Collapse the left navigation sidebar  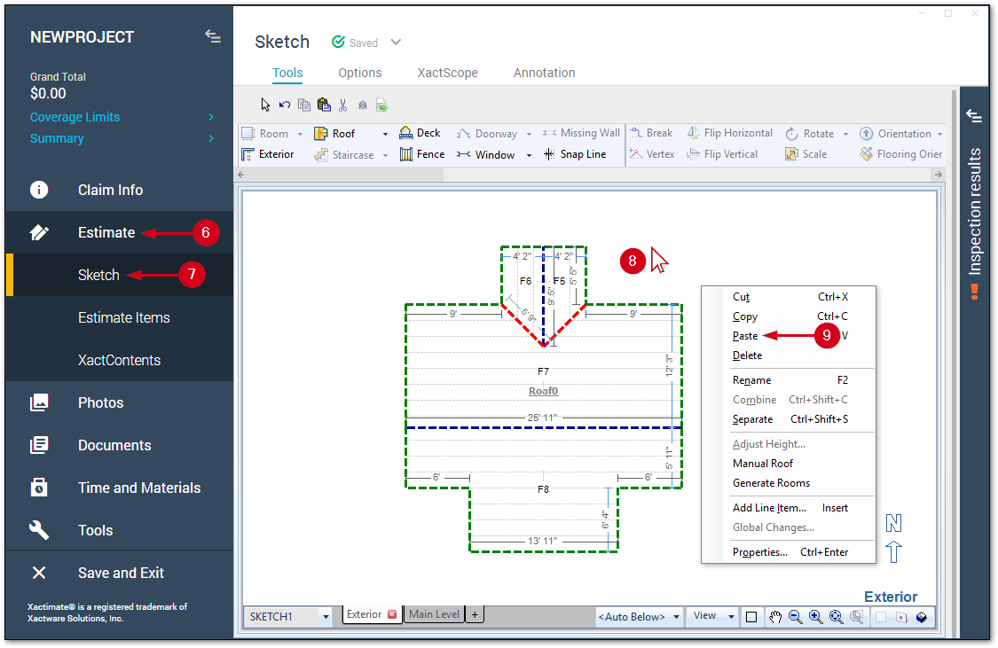point(212,36)
